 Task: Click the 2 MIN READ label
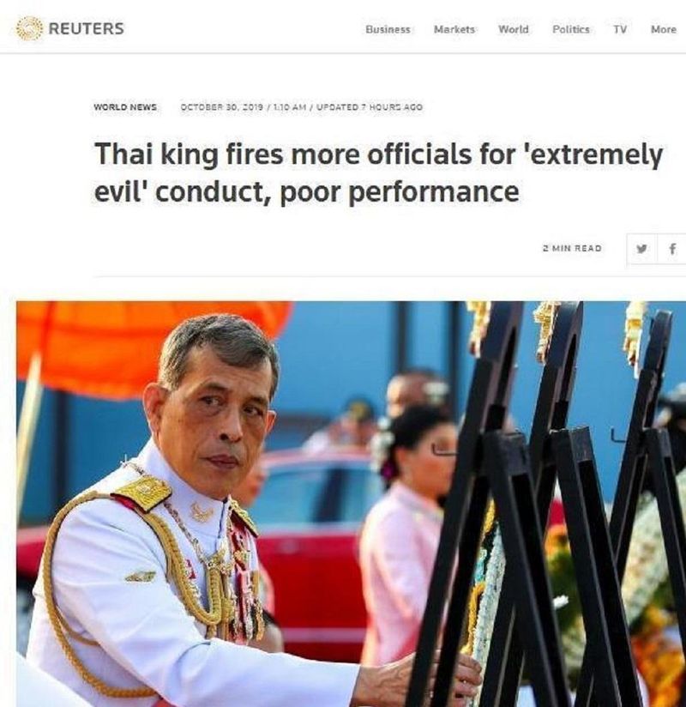click(572, 249)
